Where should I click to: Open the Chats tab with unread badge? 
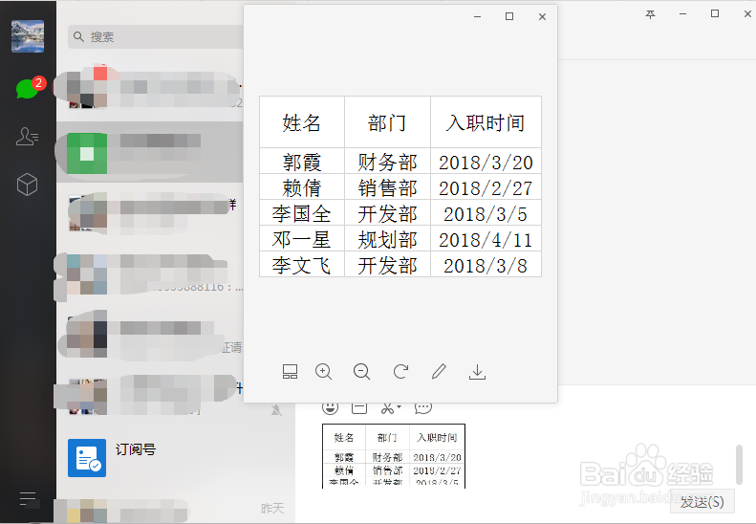28,88
